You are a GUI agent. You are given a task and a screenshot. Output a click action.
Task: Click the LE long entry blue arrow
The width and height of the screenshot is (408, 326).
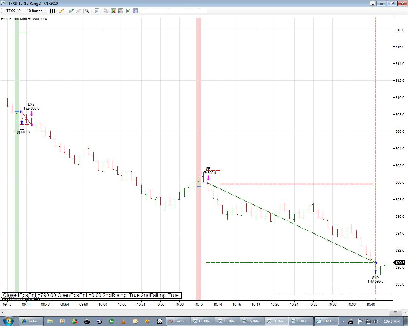point(22,123)
